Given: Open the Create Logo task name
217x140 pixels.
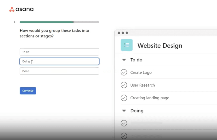Looking at the screenshot, I should [x=141, y=72].
